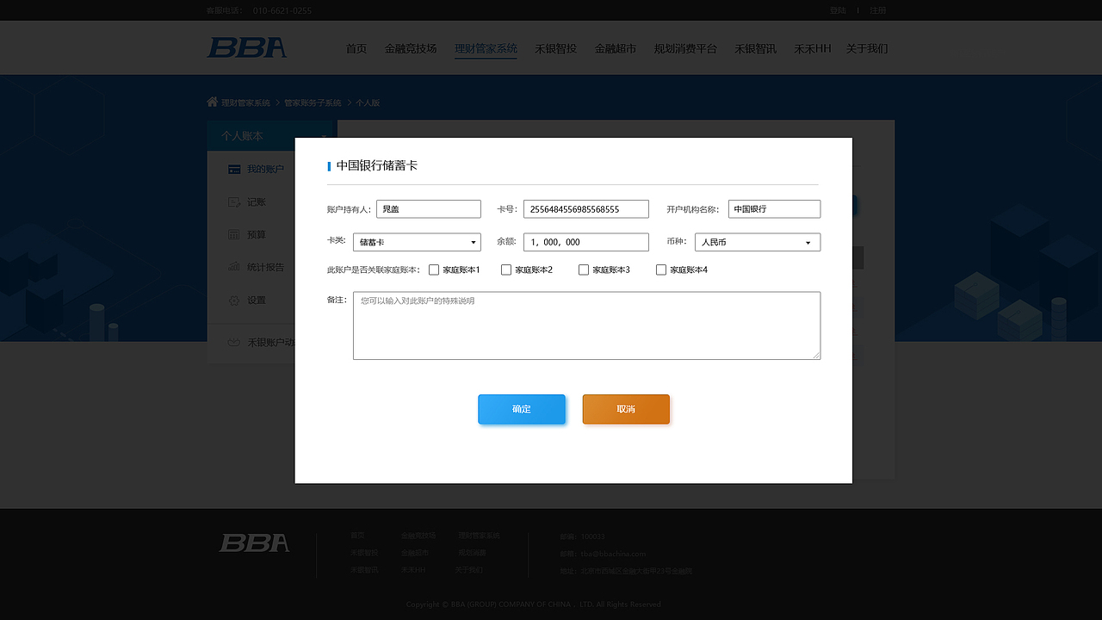Viewport: 1102px width, 620px height.
Task: Click the BBA logo in the footer
Action: click(x=254, y=542)
